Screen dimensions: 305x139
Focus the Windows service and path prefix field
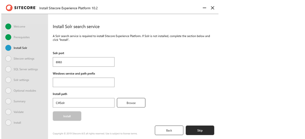[x=84, y=82]
